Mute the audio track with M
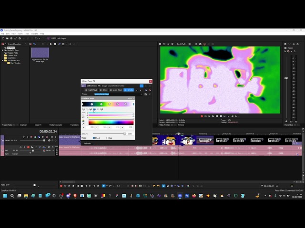This screenshot has width=305, height=228. pyautogui.click(x=49, y=147)
